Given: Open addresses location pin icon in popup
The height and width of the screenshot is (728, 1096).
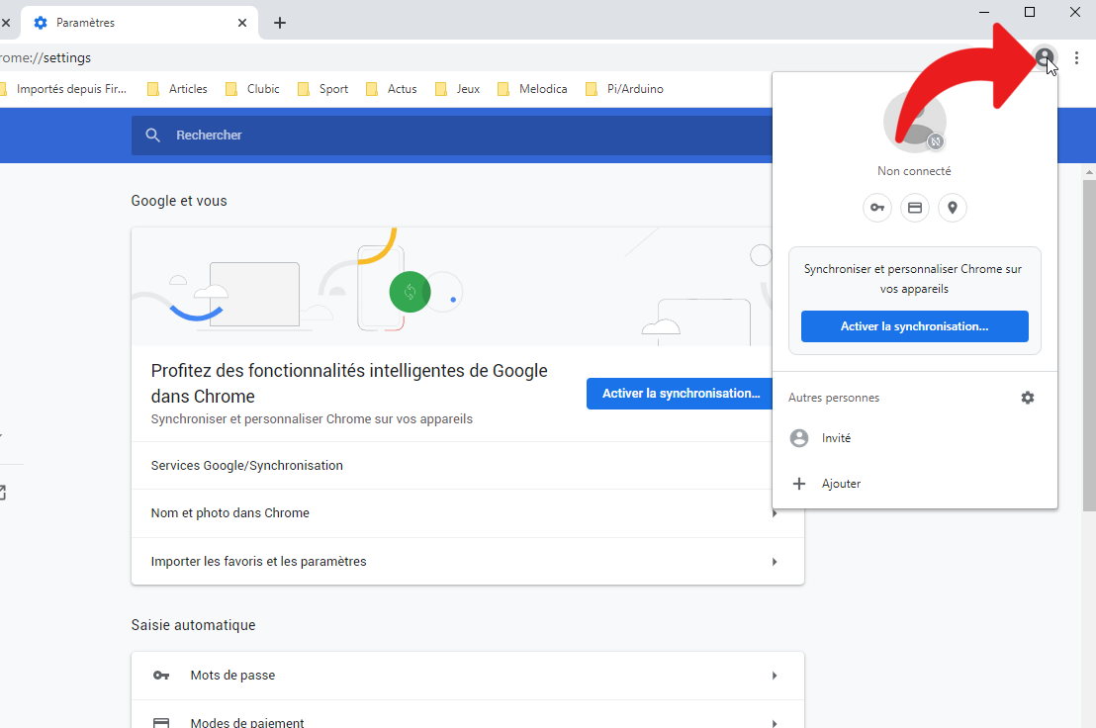Looking at the screenshot, I should click(x=952, y=208).
